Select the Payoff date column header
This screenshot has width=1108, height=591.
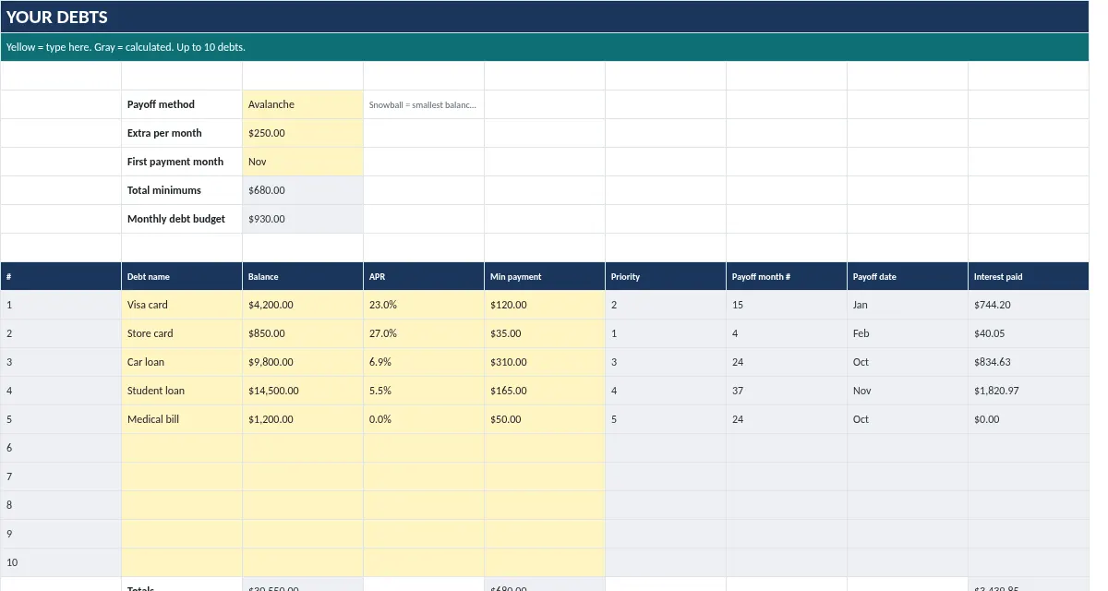908,276
